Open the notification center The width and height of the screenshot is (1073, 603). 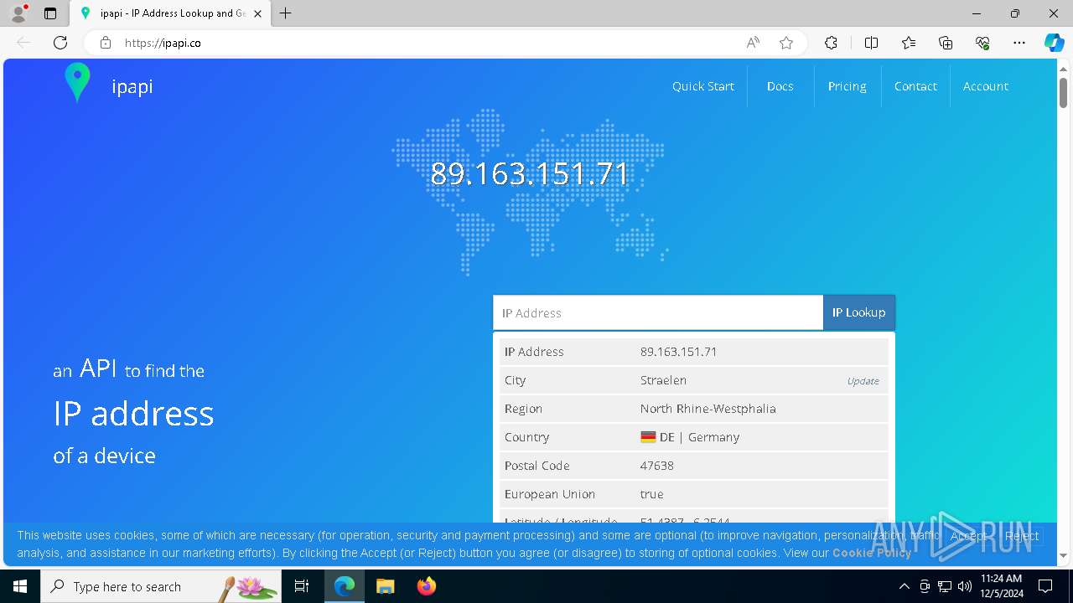tap(1045, 586)
